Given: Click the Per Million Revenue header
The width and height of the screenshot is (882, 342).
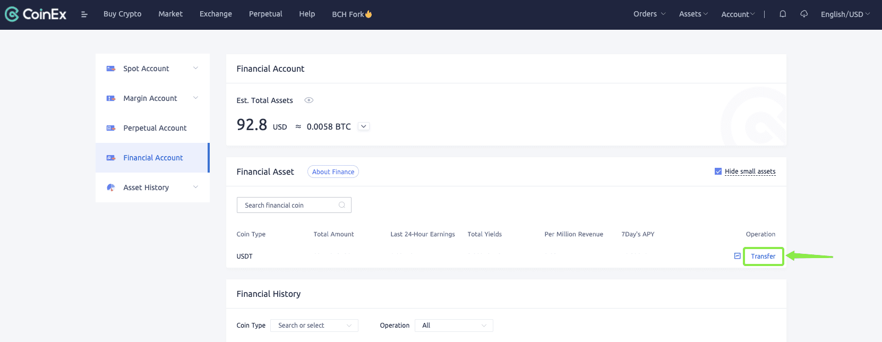Looking at the screenshot, I should click(573, 234).
